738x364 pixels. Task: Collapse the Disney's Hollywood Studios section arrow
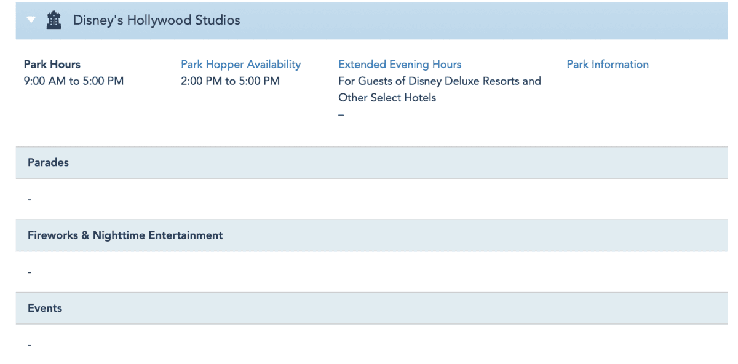tap(31, 20)
